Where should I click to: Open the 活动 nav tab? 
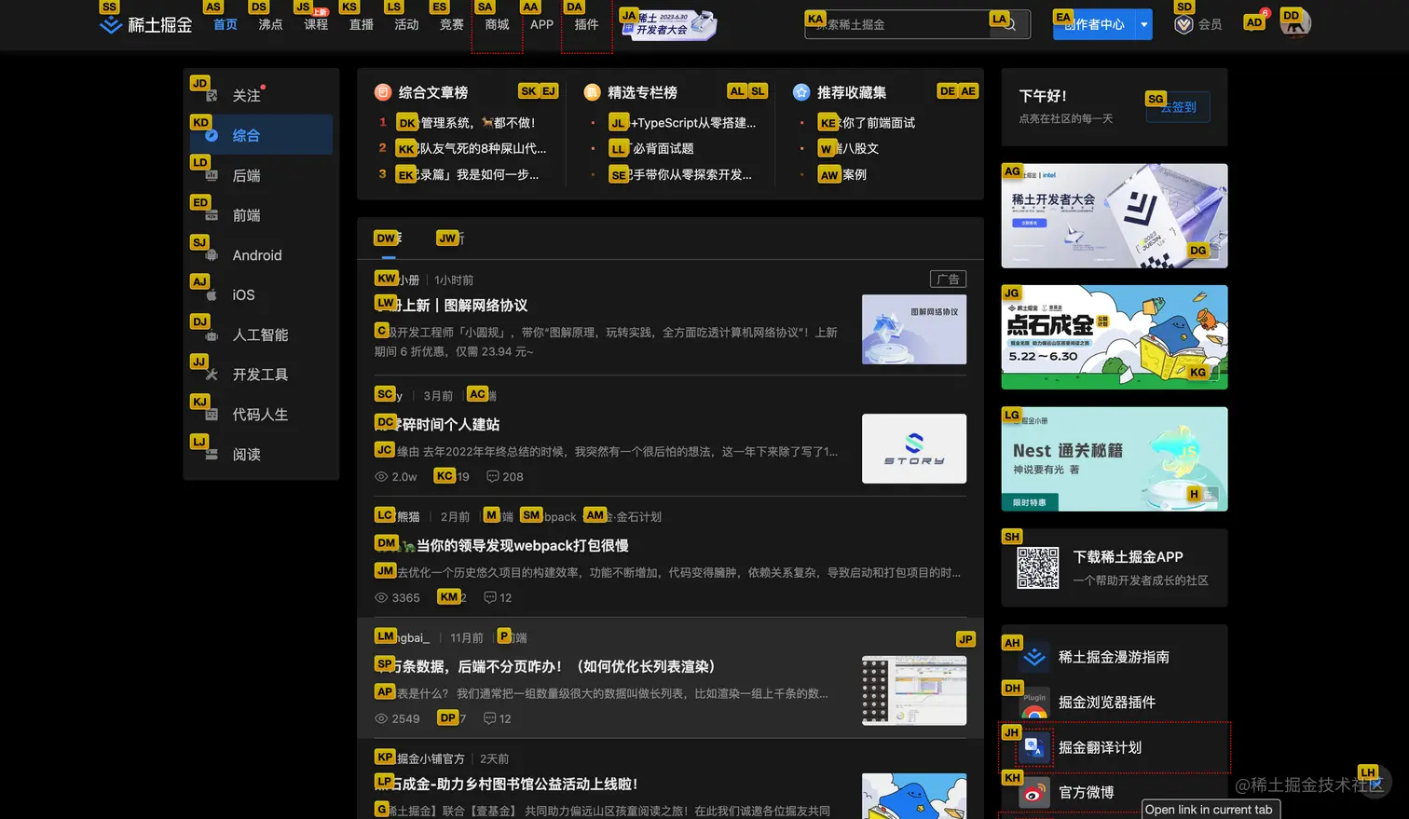pos(406,24)
